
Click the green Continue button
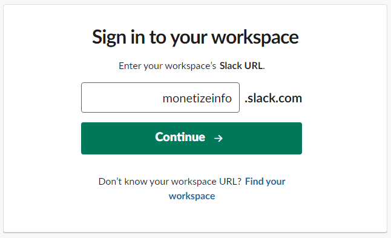click(x=191, y=138)
